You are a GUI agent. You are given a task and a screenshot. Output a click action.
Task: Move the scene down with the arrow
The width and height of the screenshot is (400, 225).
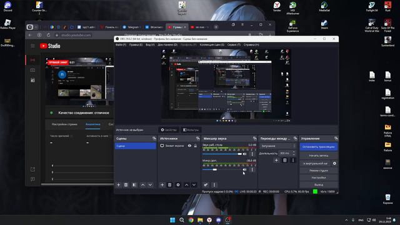(150, 185)
